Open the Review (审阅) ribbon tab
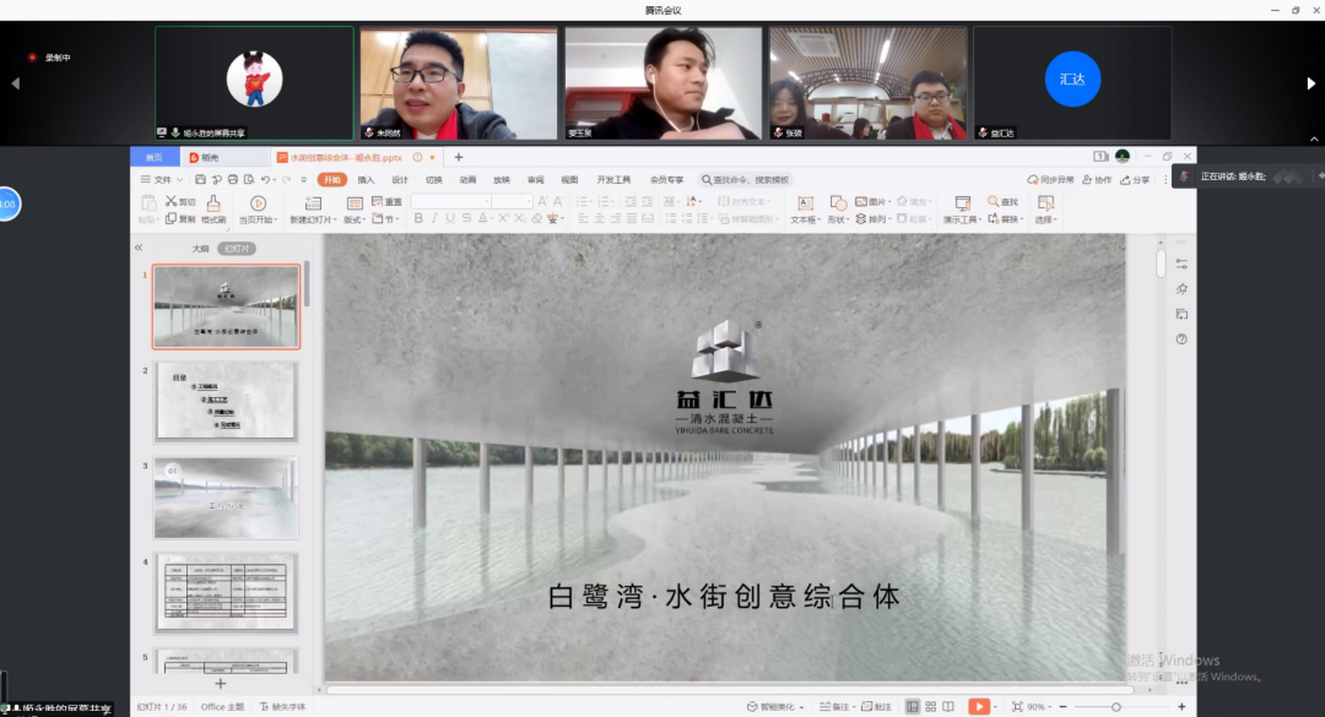Image resolution: width=1325 pixels, height=717 pixels. [x=536, y=179]
